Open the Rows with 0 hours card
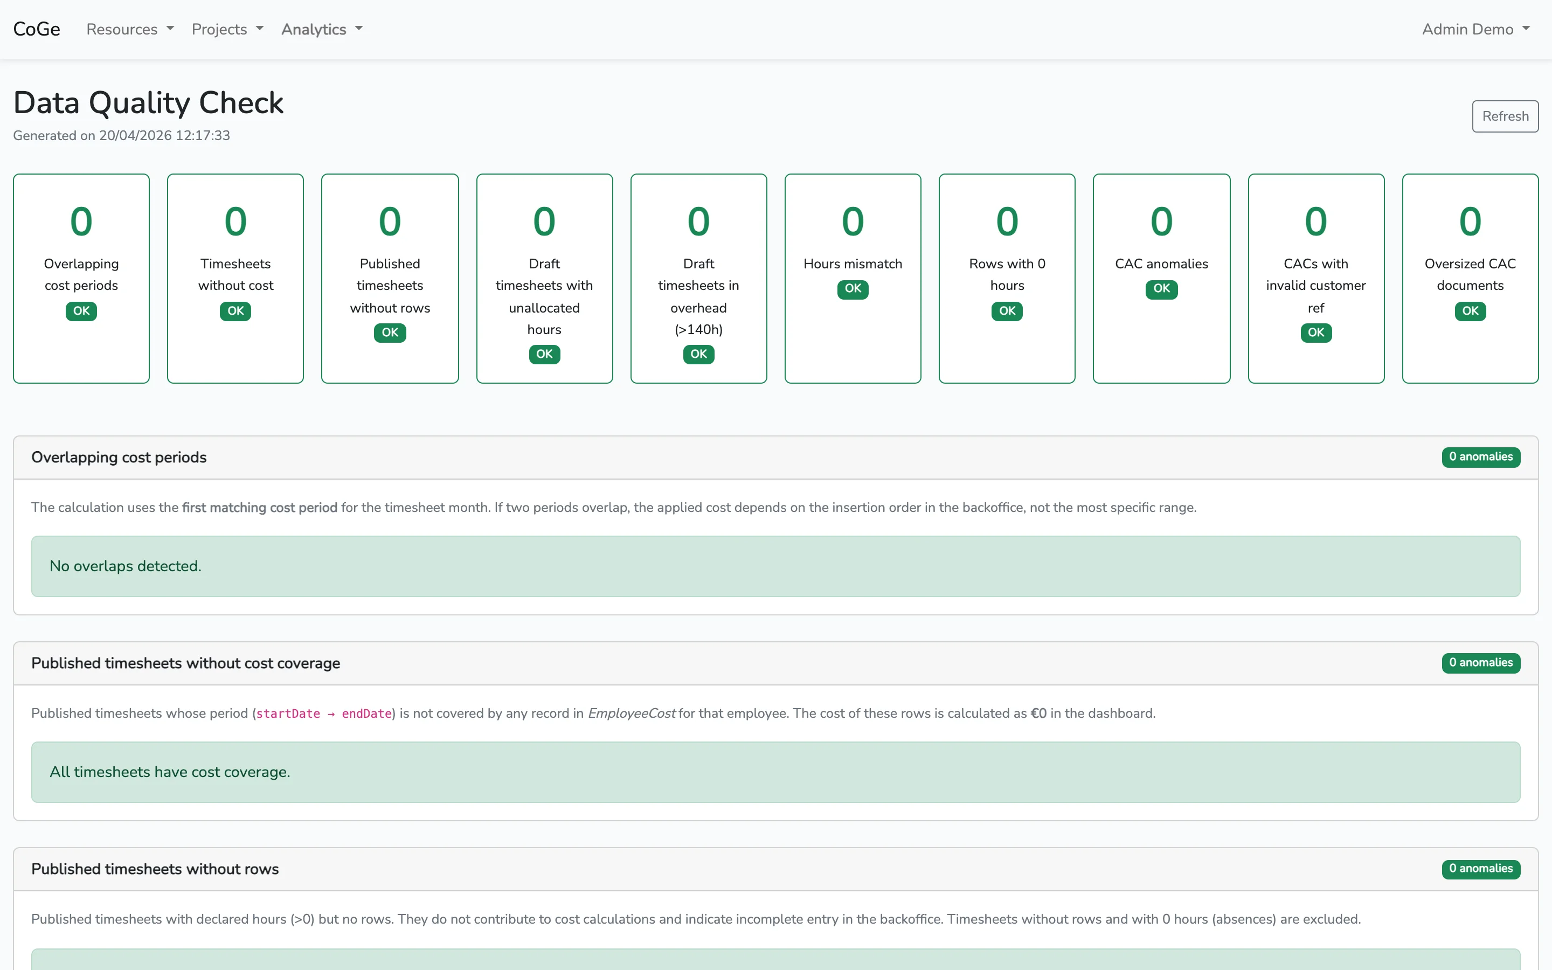 [1007, 279]
